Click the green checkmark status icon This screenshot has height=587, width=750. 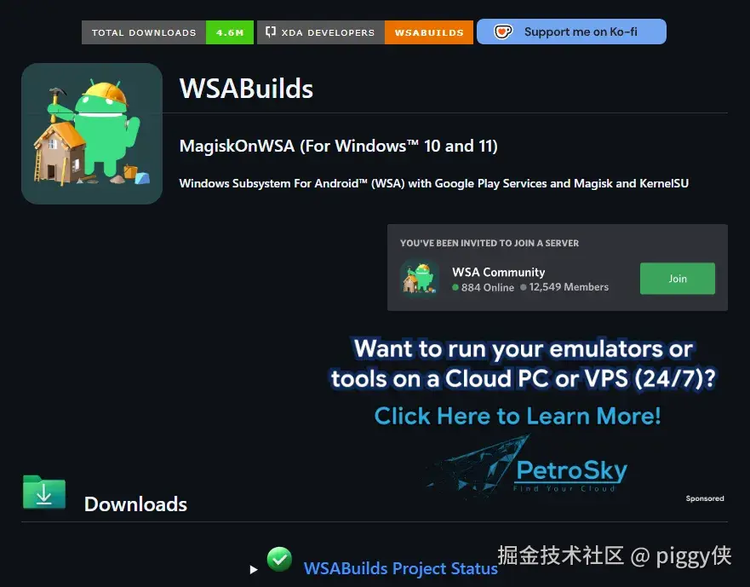coord(279,559)
